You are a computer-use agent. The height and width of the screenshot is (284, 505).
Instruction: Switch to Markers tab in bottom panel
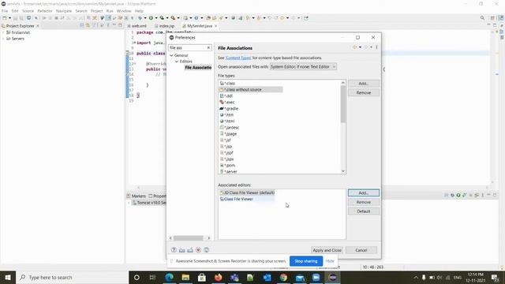[x=137, y=196]
